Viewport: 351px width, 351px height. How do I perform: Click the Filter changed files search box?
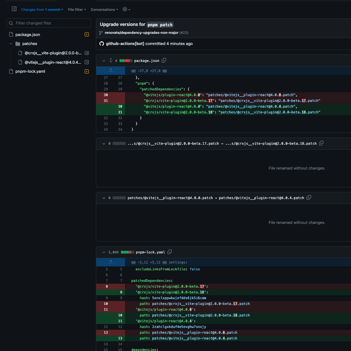click(49, 23)
